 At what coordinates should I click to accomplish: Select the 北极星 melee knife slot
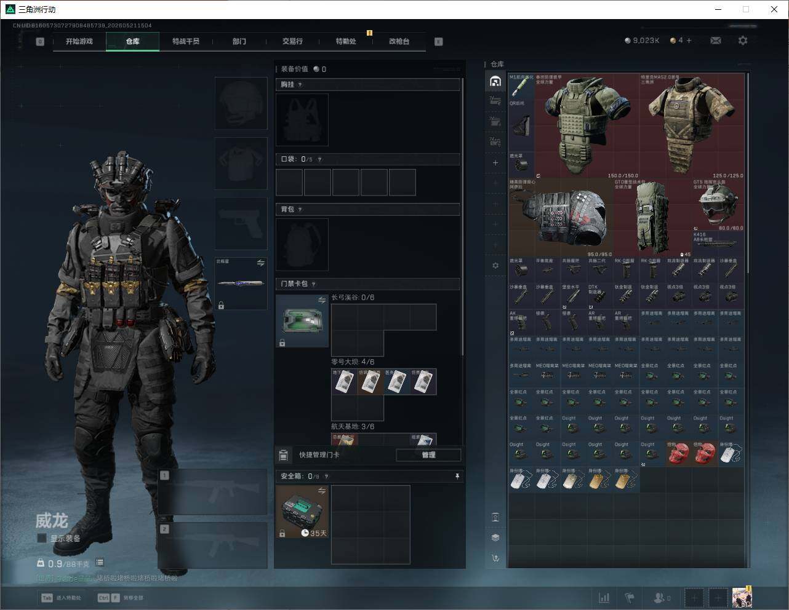[x=241, y=283]
